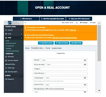Screen dimensions: 106x97
Task: Open the Trading Experience dropdown
Action: [x=60, y=92]
